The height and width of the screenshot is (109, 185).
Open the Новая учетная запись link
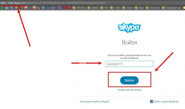(129, 90)
